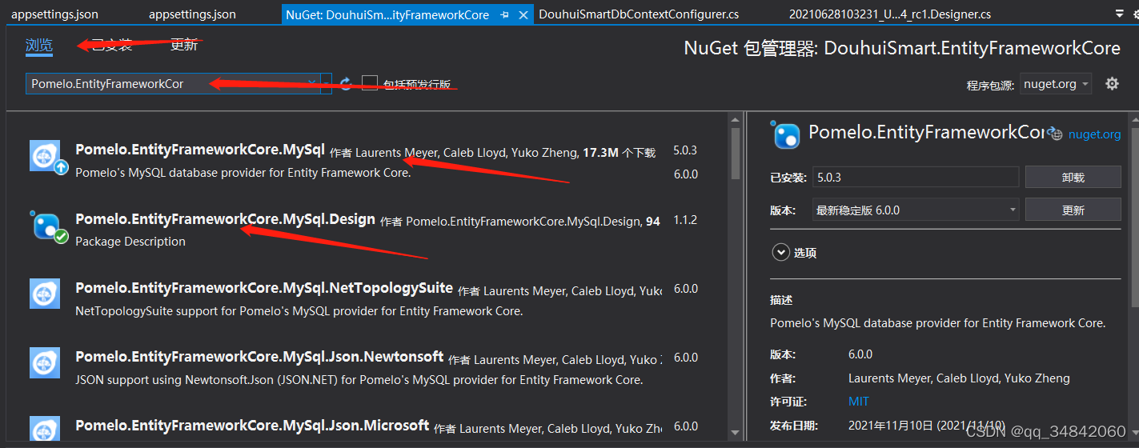The image size is (1139, 448).
Task: Click the refresh icon beside the search box
Action: [x=346, y=83]
